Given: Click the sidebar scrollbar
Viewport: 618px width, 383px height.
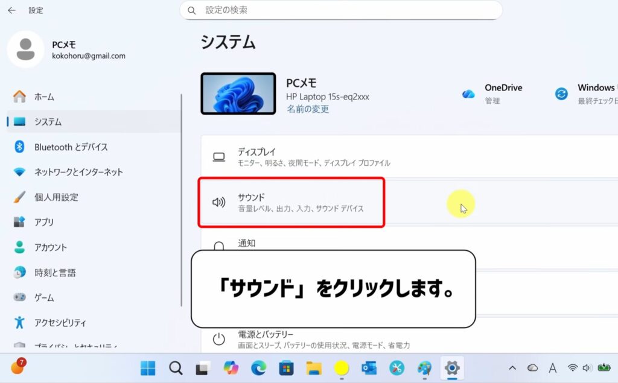Looking at the screenshot, I should coord(182,181).
